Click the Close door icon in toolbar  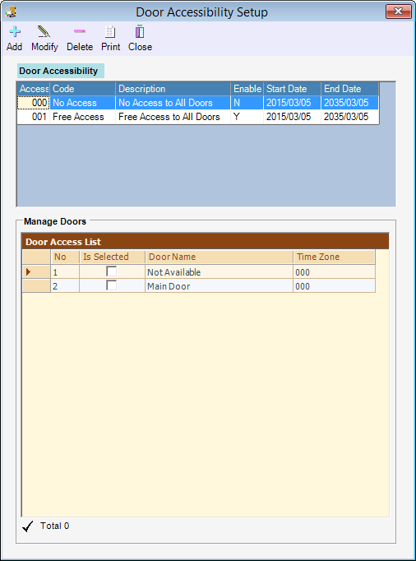point(140,31)
